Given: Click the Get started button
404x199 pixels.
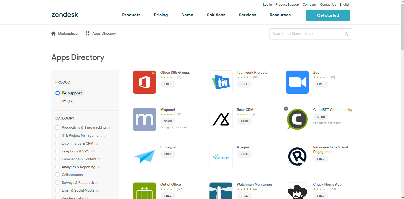Looking at the screenshot, I should [x=328, y=16].
